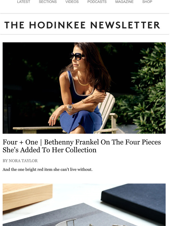The image size is (170, 226).
Task: Visit the Shop link in the navigation
Action: [x=147, y=2]
